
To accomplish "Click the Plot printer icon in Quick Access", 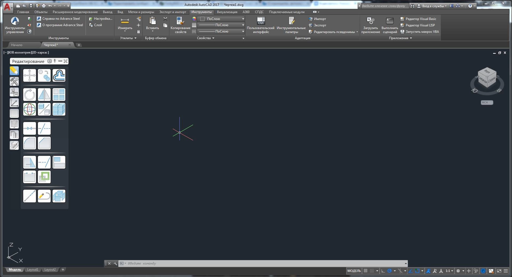I will (x=44, y=6).
